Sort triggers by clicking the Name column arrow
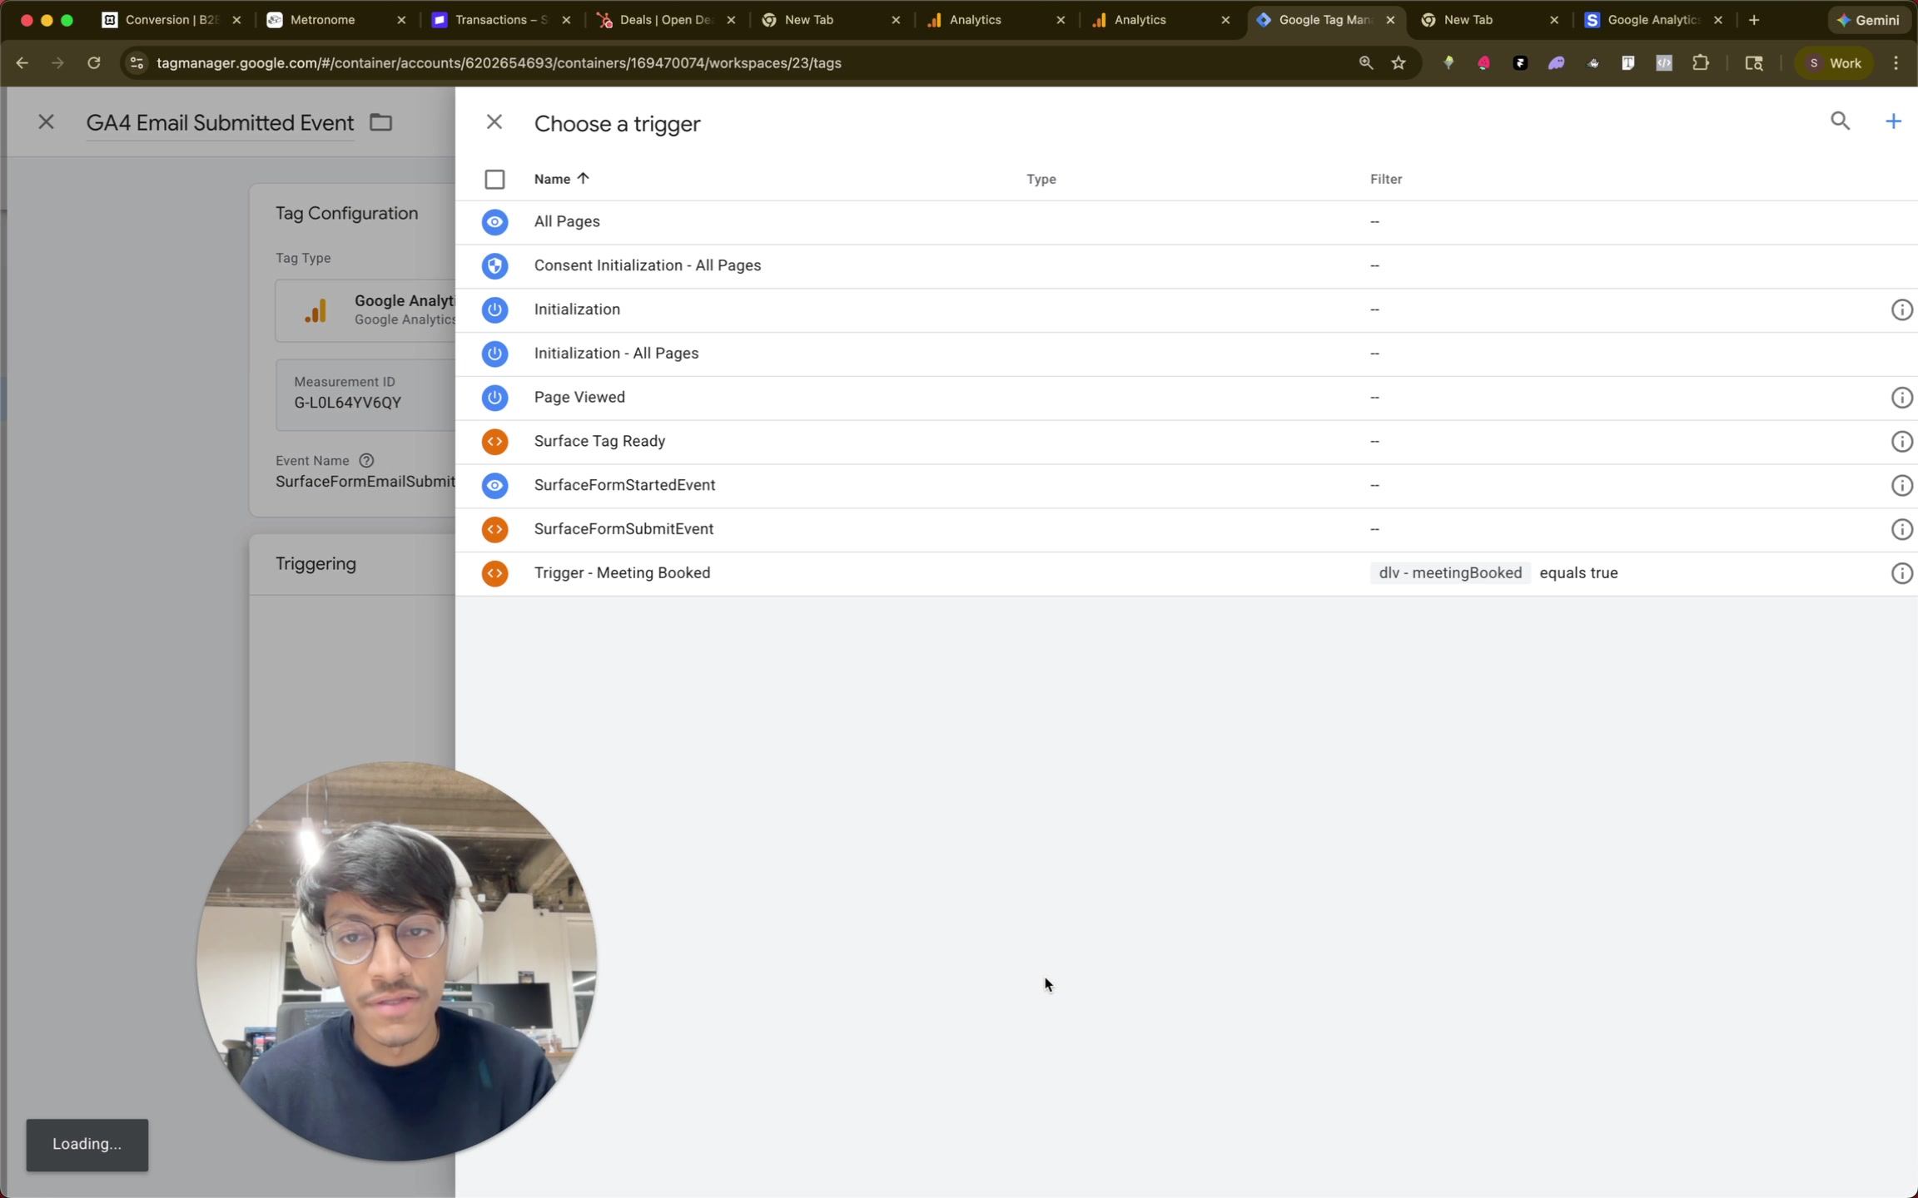1918x1198 pixels. tap(582, 178)
